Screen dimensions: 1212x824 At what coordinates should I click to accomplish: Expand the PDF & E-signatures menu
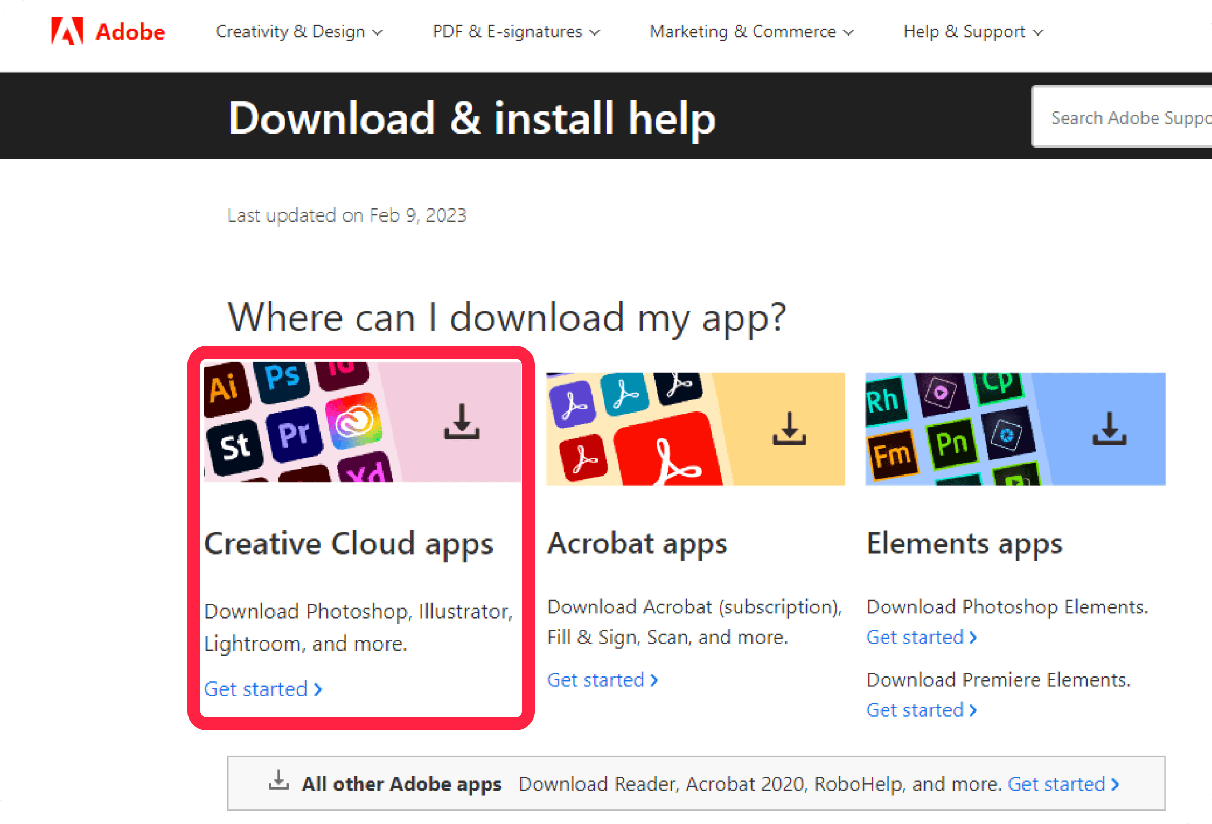(x=516, y=32)
